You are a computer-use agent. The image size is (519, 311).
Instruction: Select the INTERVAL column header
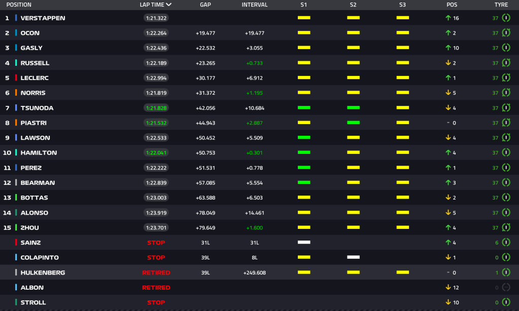[255, 5]
